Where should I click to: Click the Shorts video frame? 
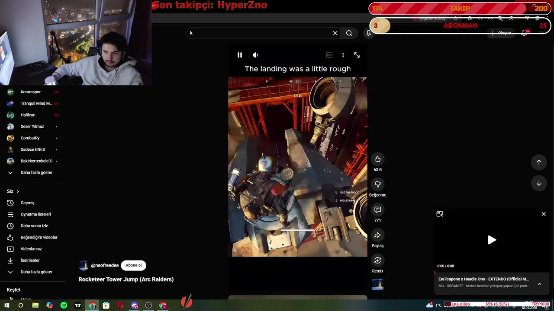[298, 167]
